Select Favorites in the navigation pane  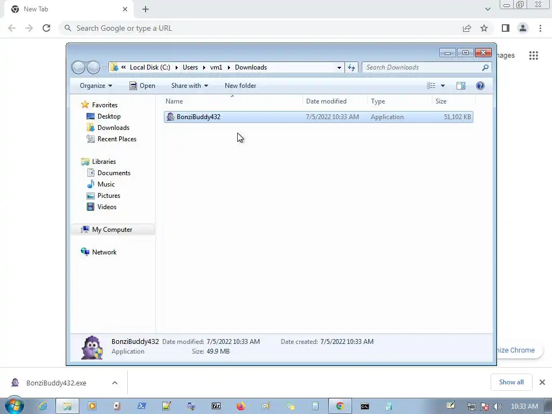point(105,105)
